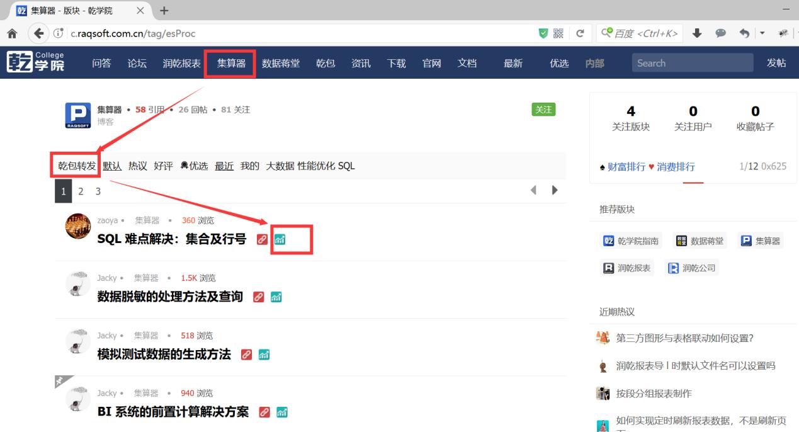Open 数据蒋堂 in the navigation bar
This screenshot has height=432, width=799.
(x=281, y=63)
